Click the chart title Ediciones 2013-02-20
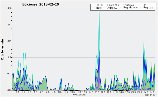The width and height of the screenshot is (158, 97). point(41,4)
